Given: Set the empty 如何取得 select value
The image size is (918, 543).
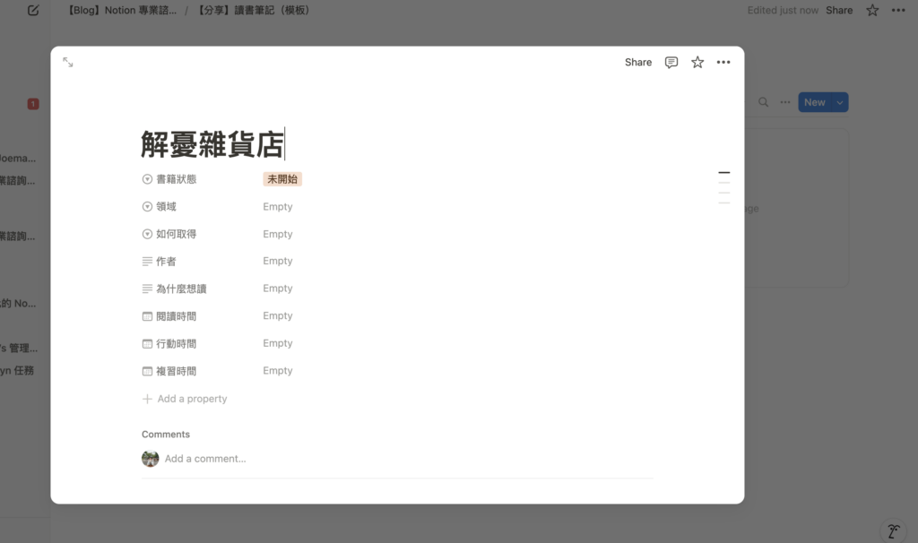Looking at the screenshot, I should [x=278, y=234].
